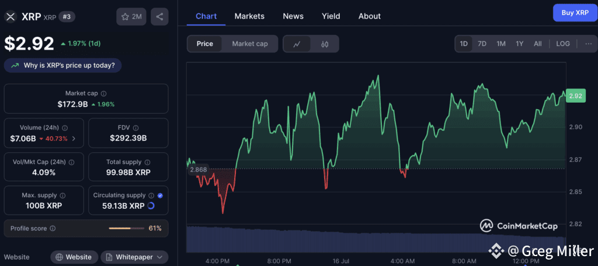
Task: Switch to candlestick chart view
Action: pyautogui.click(x=325, y=44)
